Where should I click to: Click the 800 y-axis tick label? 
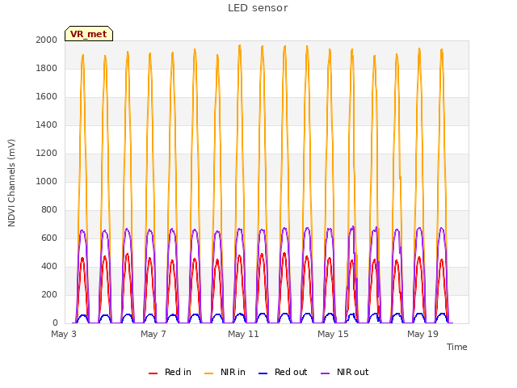pos(49,210)
